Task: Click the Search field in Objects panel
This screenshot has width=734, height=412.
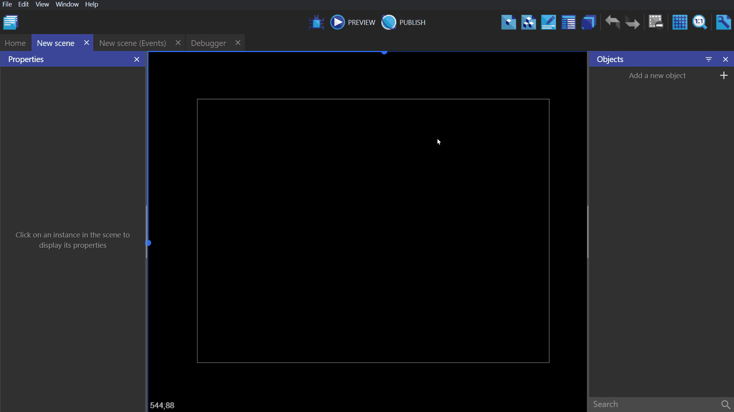Action: (654, 404)
